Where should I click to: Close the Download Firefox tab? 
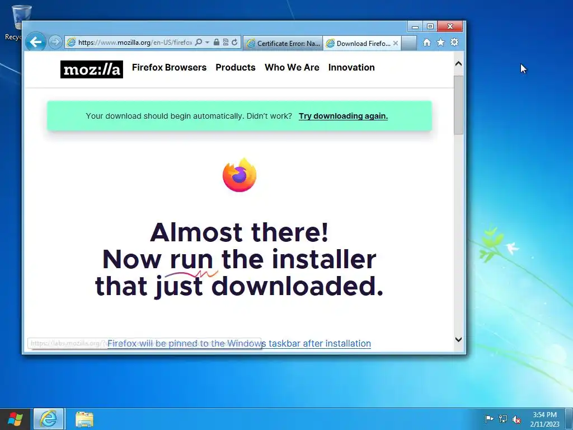[x=396, y=43]
